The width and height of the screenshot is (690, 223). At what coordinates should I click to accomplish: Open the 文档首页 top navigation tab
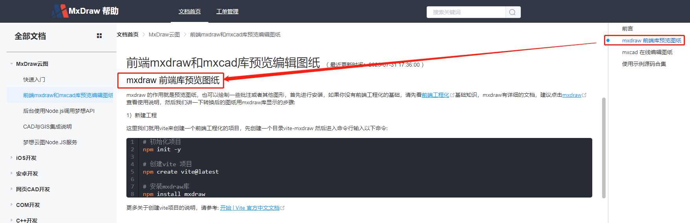click(x=190, y=12)
